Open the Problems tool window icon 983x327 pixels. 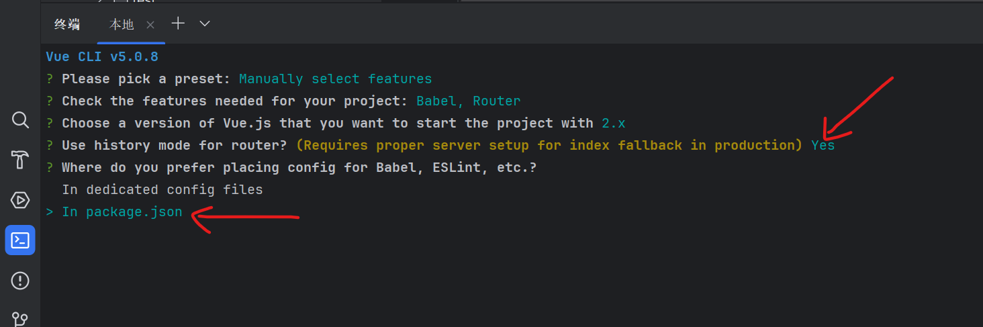coord(20,279)
